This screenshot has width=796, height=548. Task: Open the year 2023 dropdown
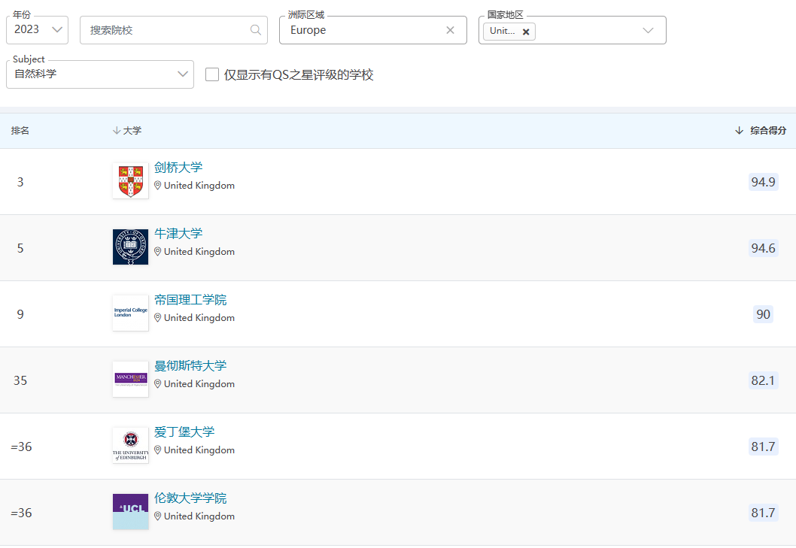click(x=37, y=30)
